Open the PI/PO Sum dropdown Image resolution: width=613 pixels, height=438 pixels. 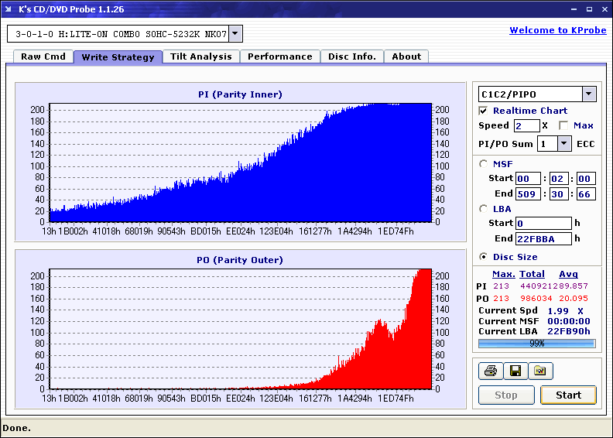click(x=563, y=144)
